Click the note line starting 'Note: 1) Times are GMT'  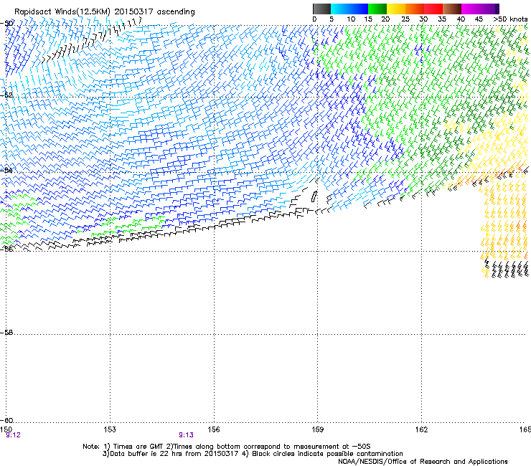pos(227,447)
